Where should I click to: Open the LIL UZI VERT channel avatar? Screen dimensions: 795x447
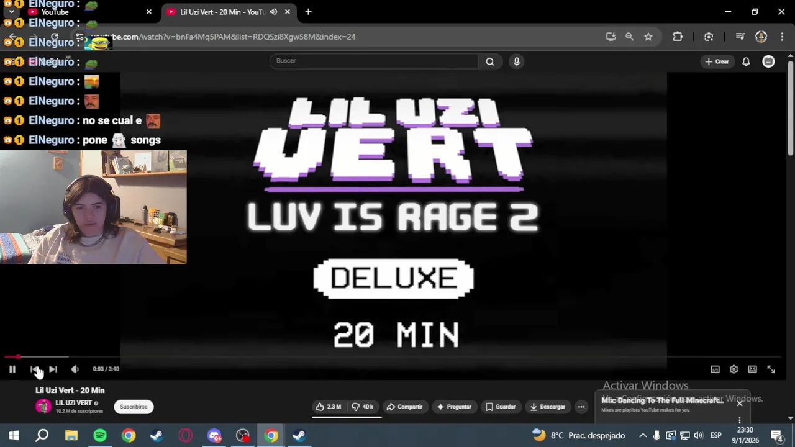[43, 407]
